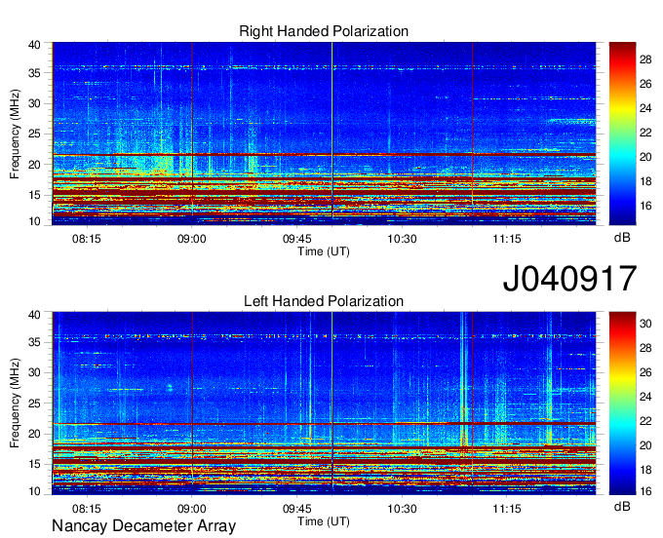Click the Time (UT) label under the top plot
This screenshot has height=538, width=663.
[324, 251]
